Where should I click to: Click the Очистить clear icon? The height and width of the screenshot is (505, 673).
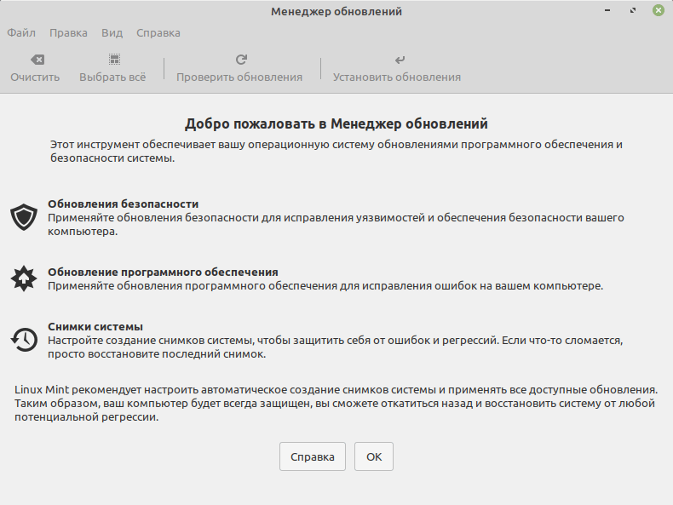click(37, 60)
